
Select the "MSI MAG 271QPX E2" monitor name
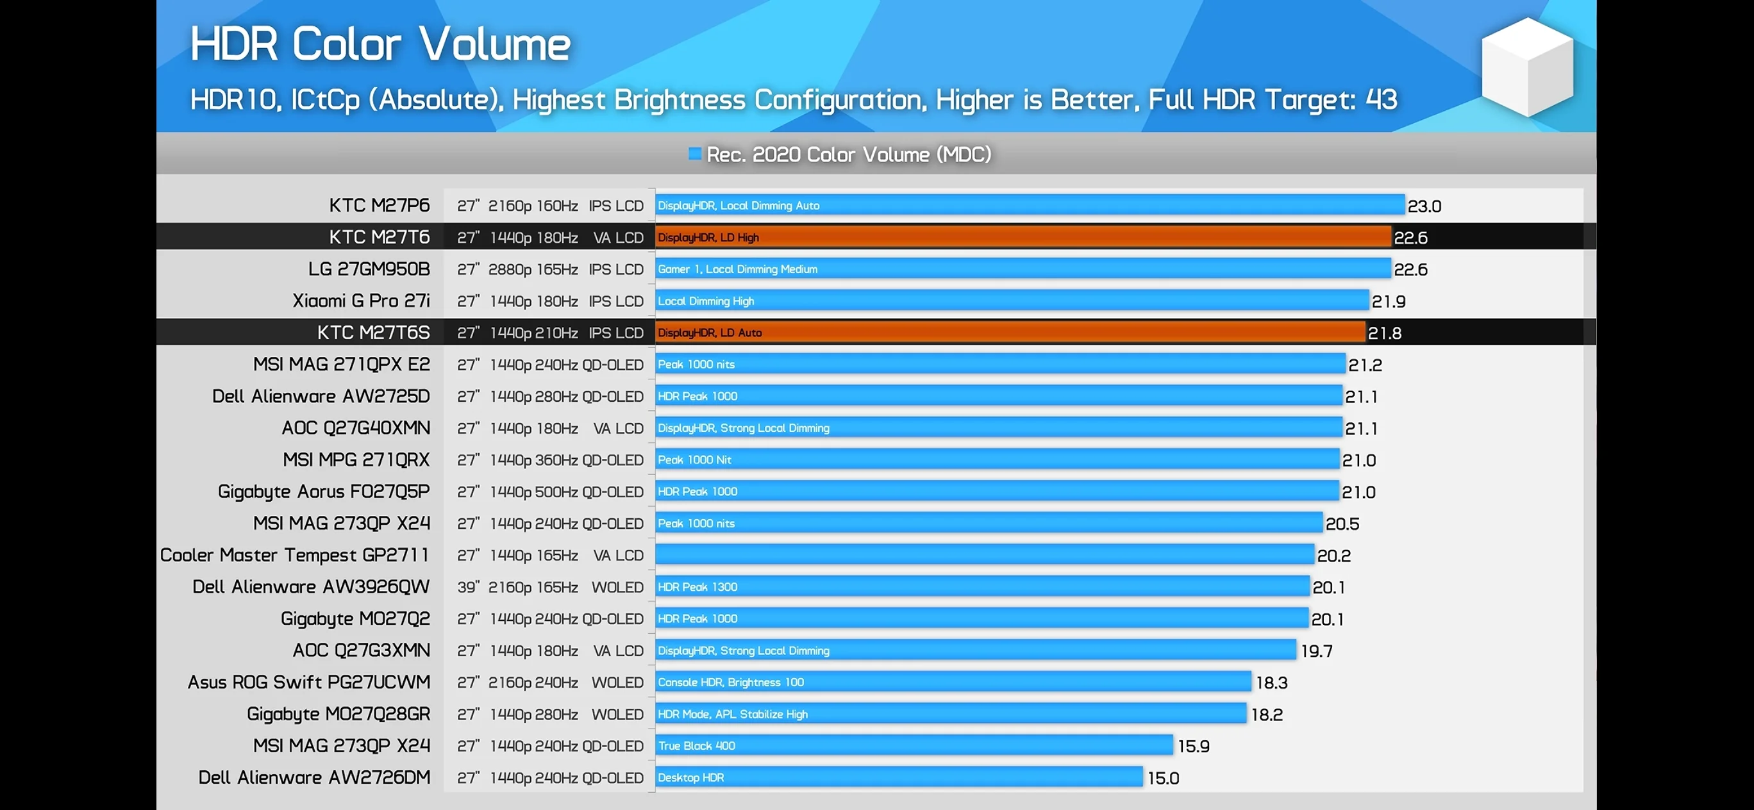pos(342,364)
